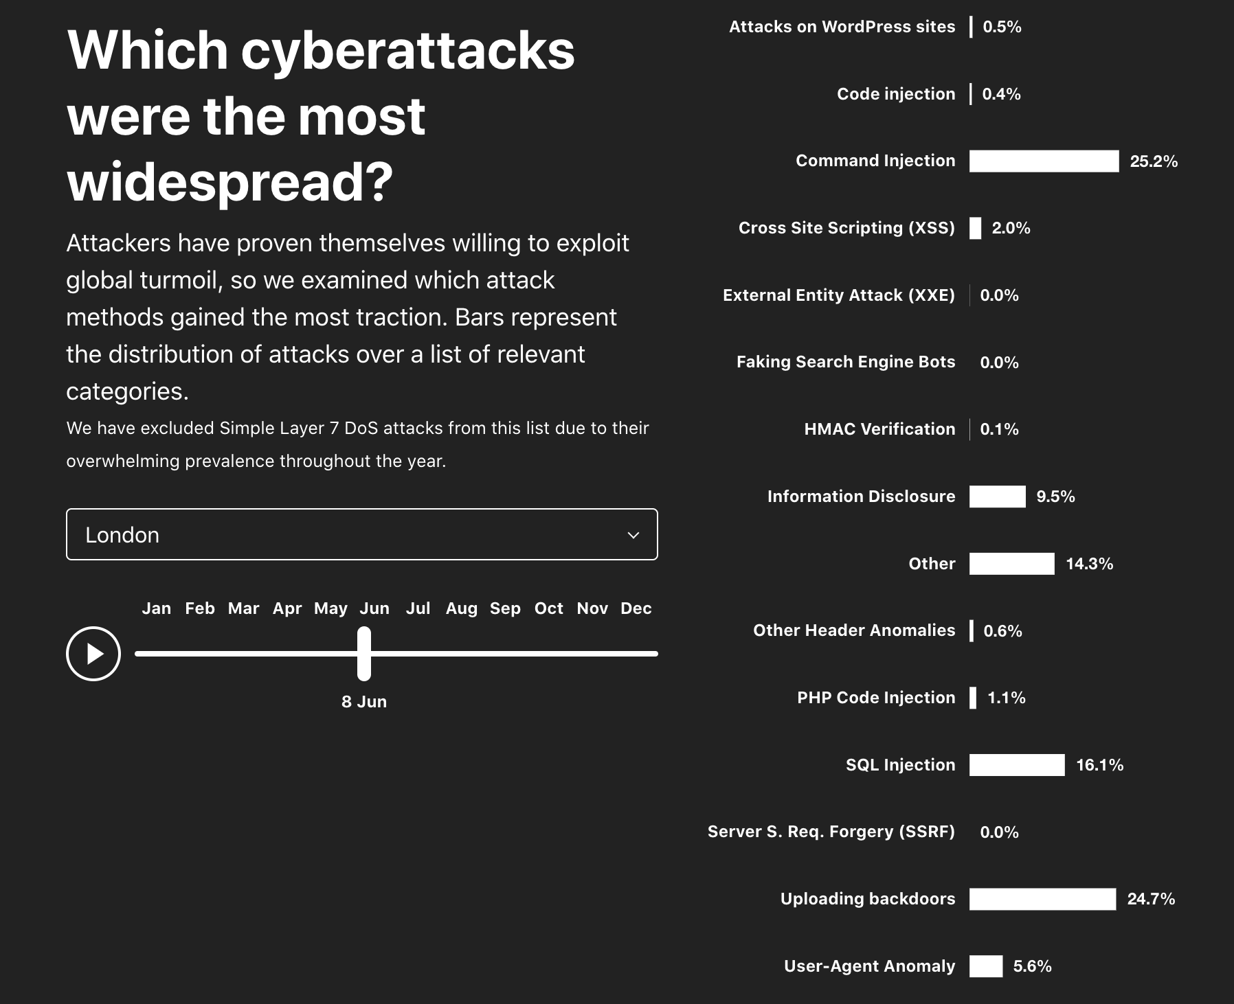Screen dimensions: 1234x1004
Task: Click the PHP Code Injection label
Action: point(876,698)
